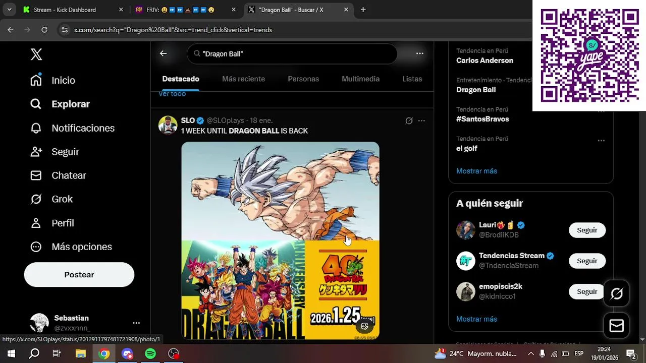The image size is (646, 363).
Task: Open a new browser tab
Action: tap(363, 10)
